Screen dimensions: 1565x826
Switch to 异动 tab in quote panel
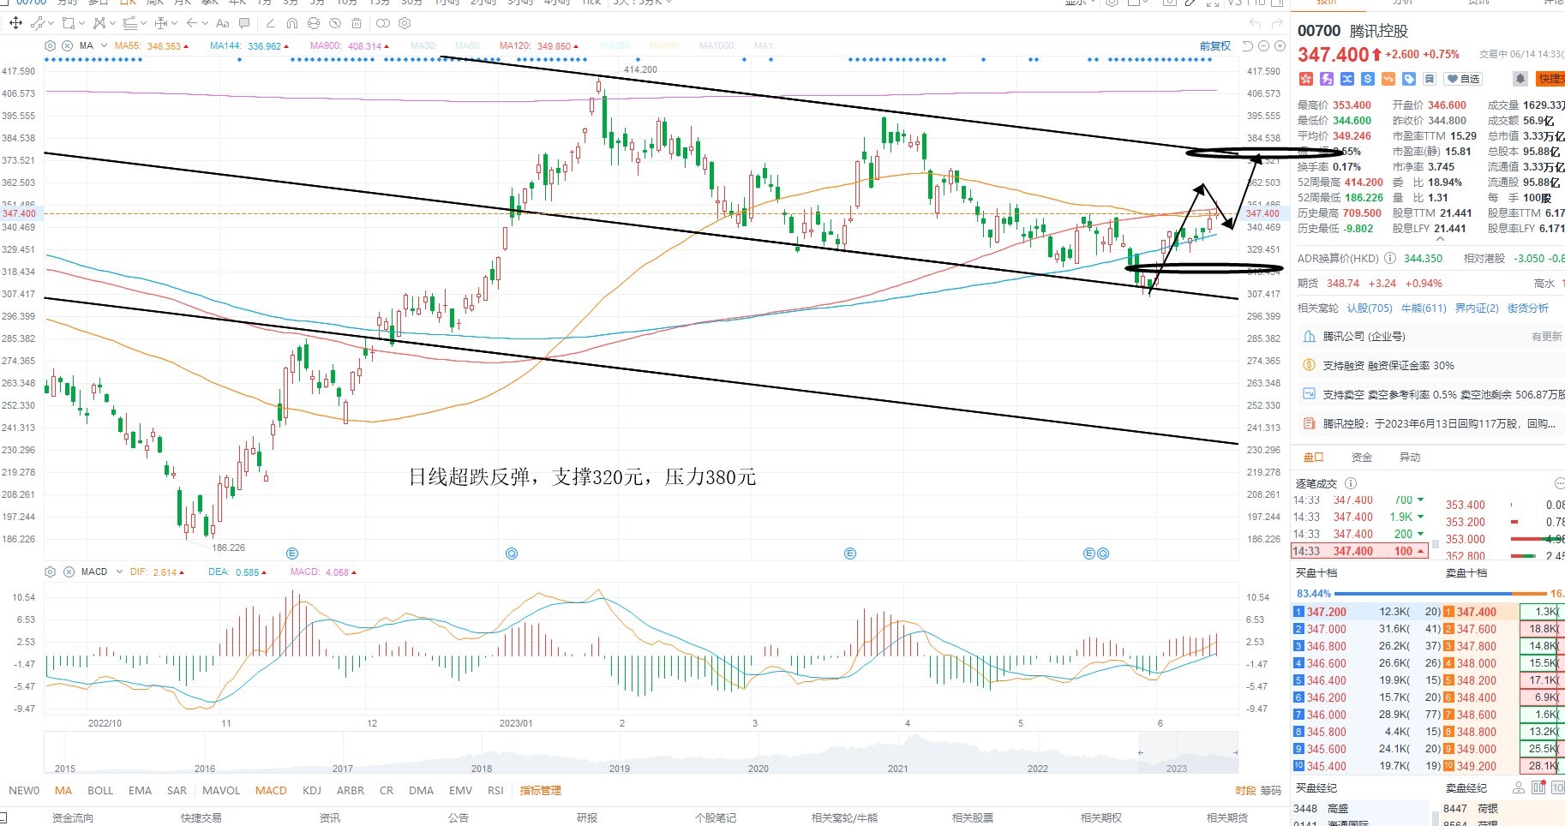coord(1409,458)
